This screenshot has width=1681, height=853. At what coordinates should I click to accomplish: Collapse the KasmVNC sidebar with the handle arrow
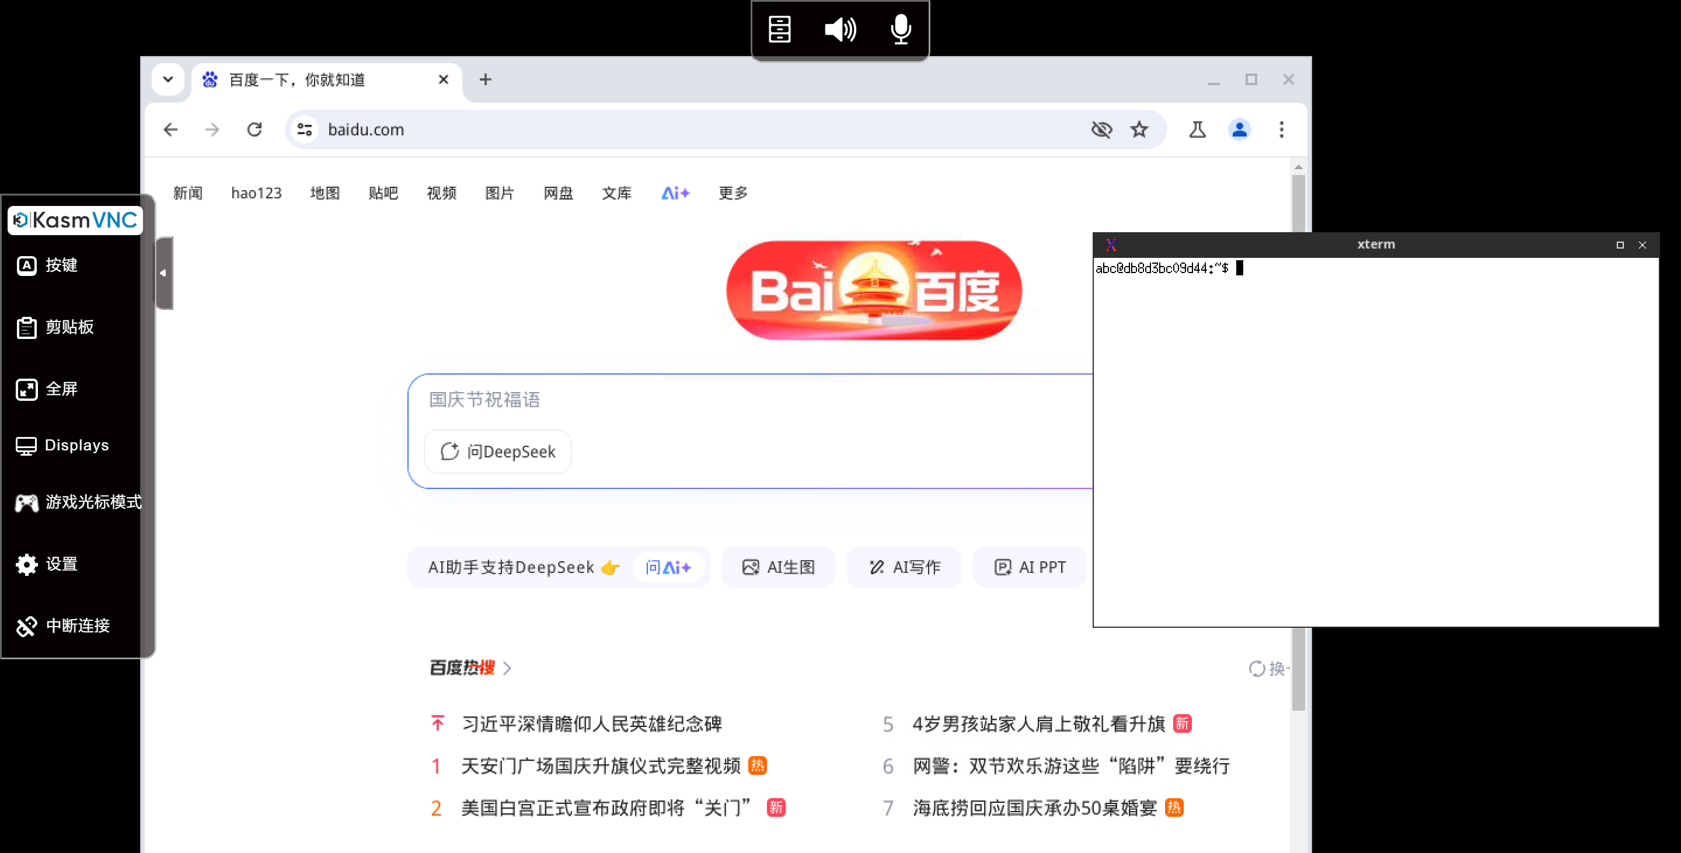pos(163,273)
